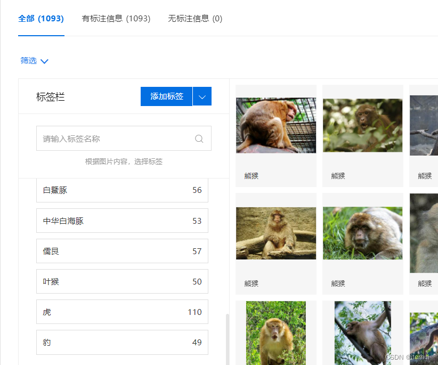Image resolution: width=438 pixels, height=365 pixels.
Task: Switch to the 有标注信息 tab
Action: click(116, 18)
